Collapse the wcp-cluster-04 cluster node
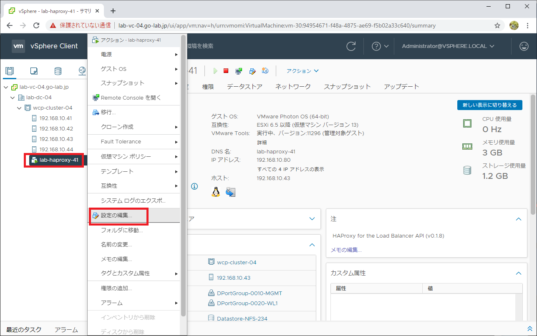Screen dimensions: 537x336 click(19, 108)
